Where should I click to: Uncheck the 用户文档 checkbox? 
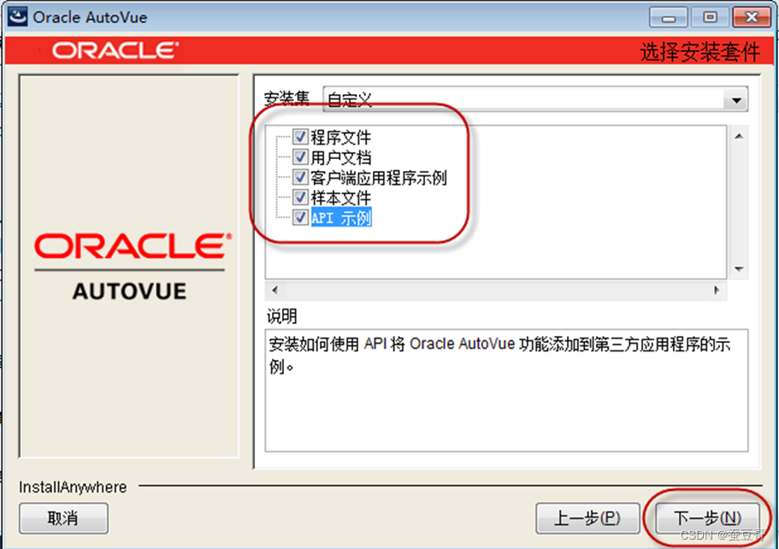coord(300,157)
